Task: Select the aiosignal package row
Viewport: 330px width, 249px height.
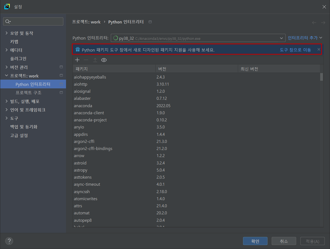Action: [196, 91]
